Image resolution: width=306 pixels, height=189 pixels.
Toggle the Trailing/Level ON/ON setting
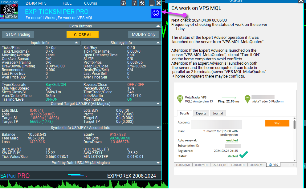(51, 99)
